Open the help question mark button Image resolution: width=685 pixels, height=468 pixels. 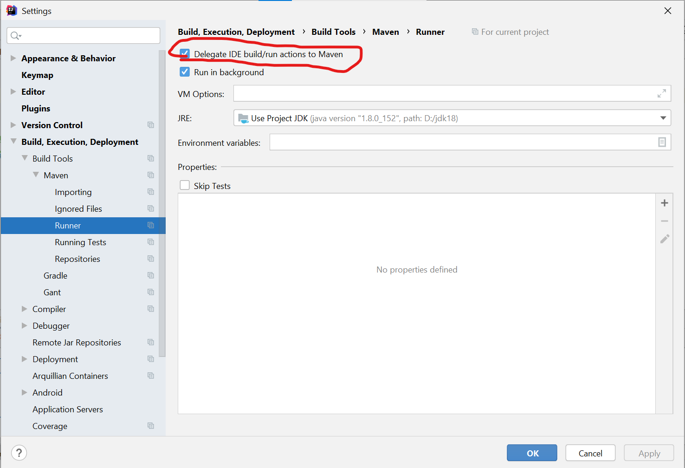point(19,453)
